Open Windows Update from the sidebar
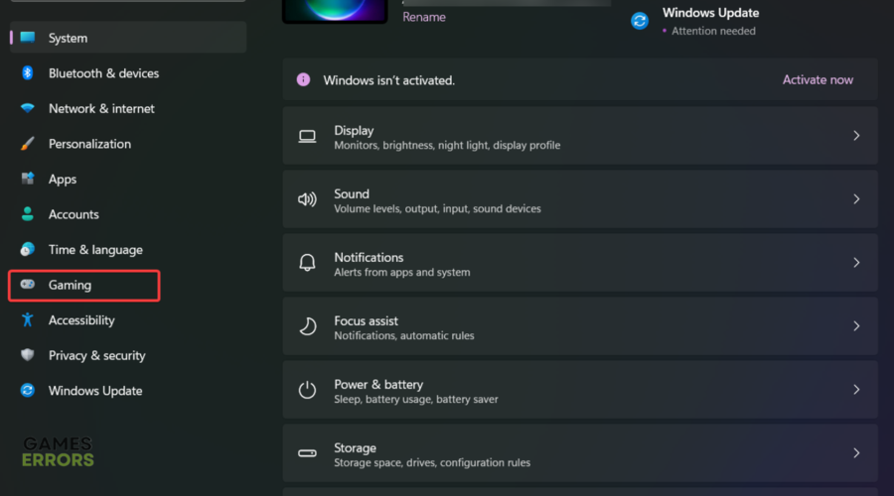The width and height of the screenshot is (894, 496). (95, 391)
